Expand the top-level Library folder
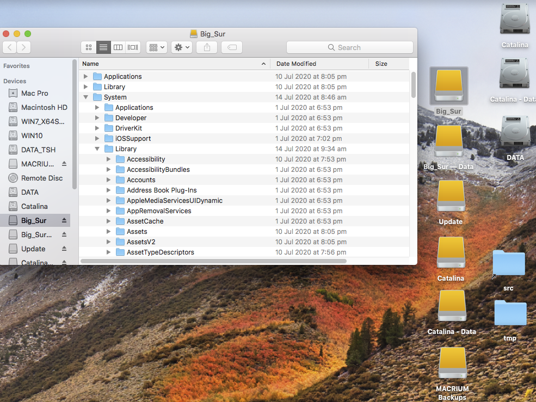The height and width of the screenshot is (402, 536). coord(86,87)
